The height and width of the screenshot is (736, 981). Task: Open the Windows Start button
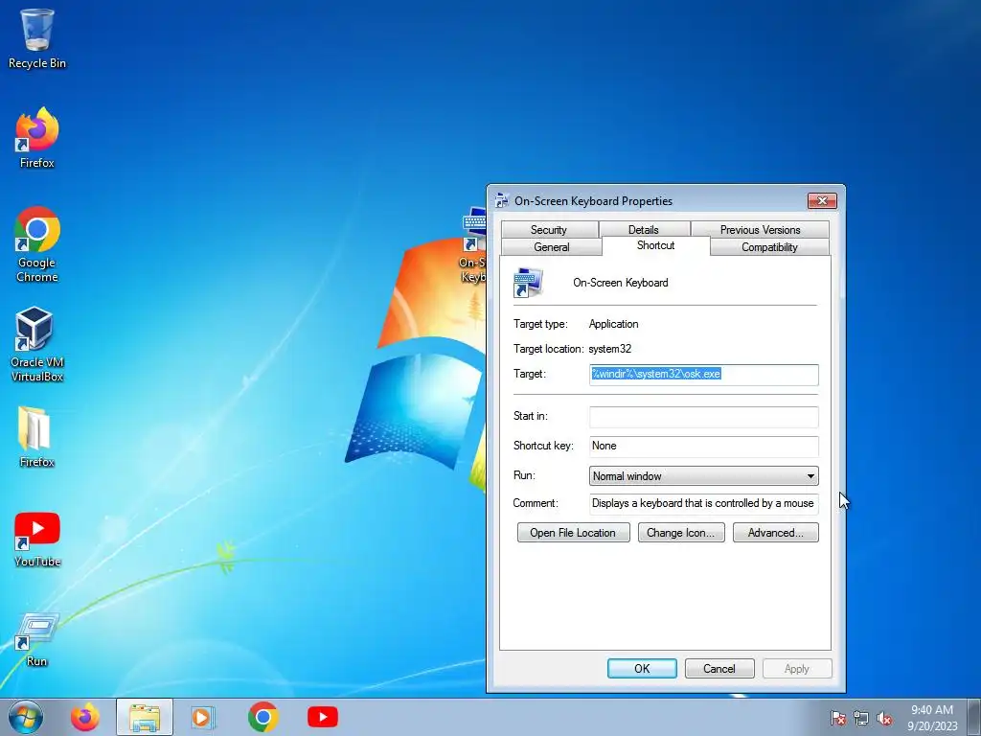(x=26, y=717)
